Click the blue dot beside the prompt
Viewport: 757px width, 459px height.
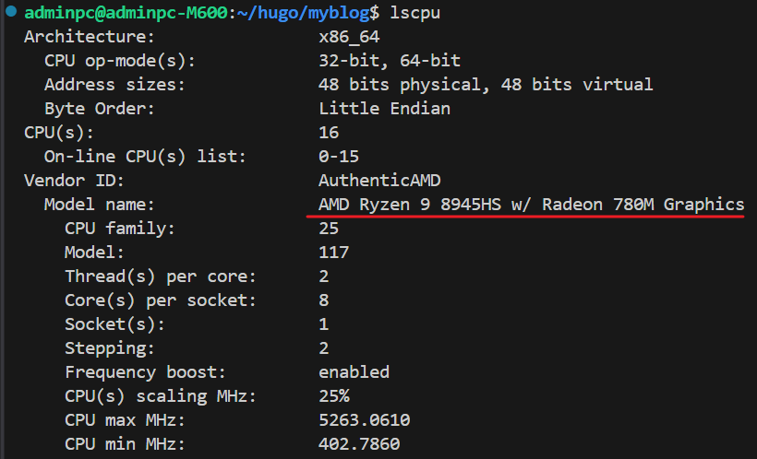tap(11, 11)
